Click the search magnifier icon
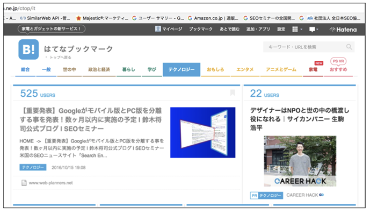 click(349, 47)
